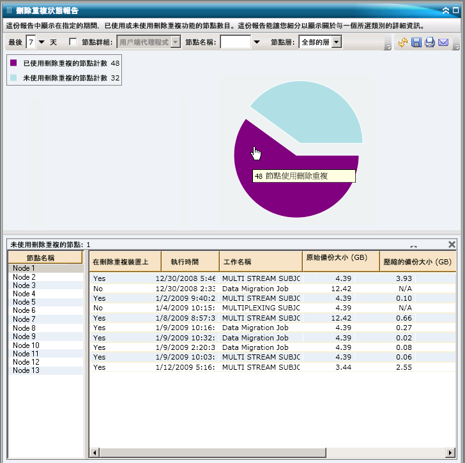Click the email report envelope icon
This screenshot has height=463, width=465.
(443, 43)
